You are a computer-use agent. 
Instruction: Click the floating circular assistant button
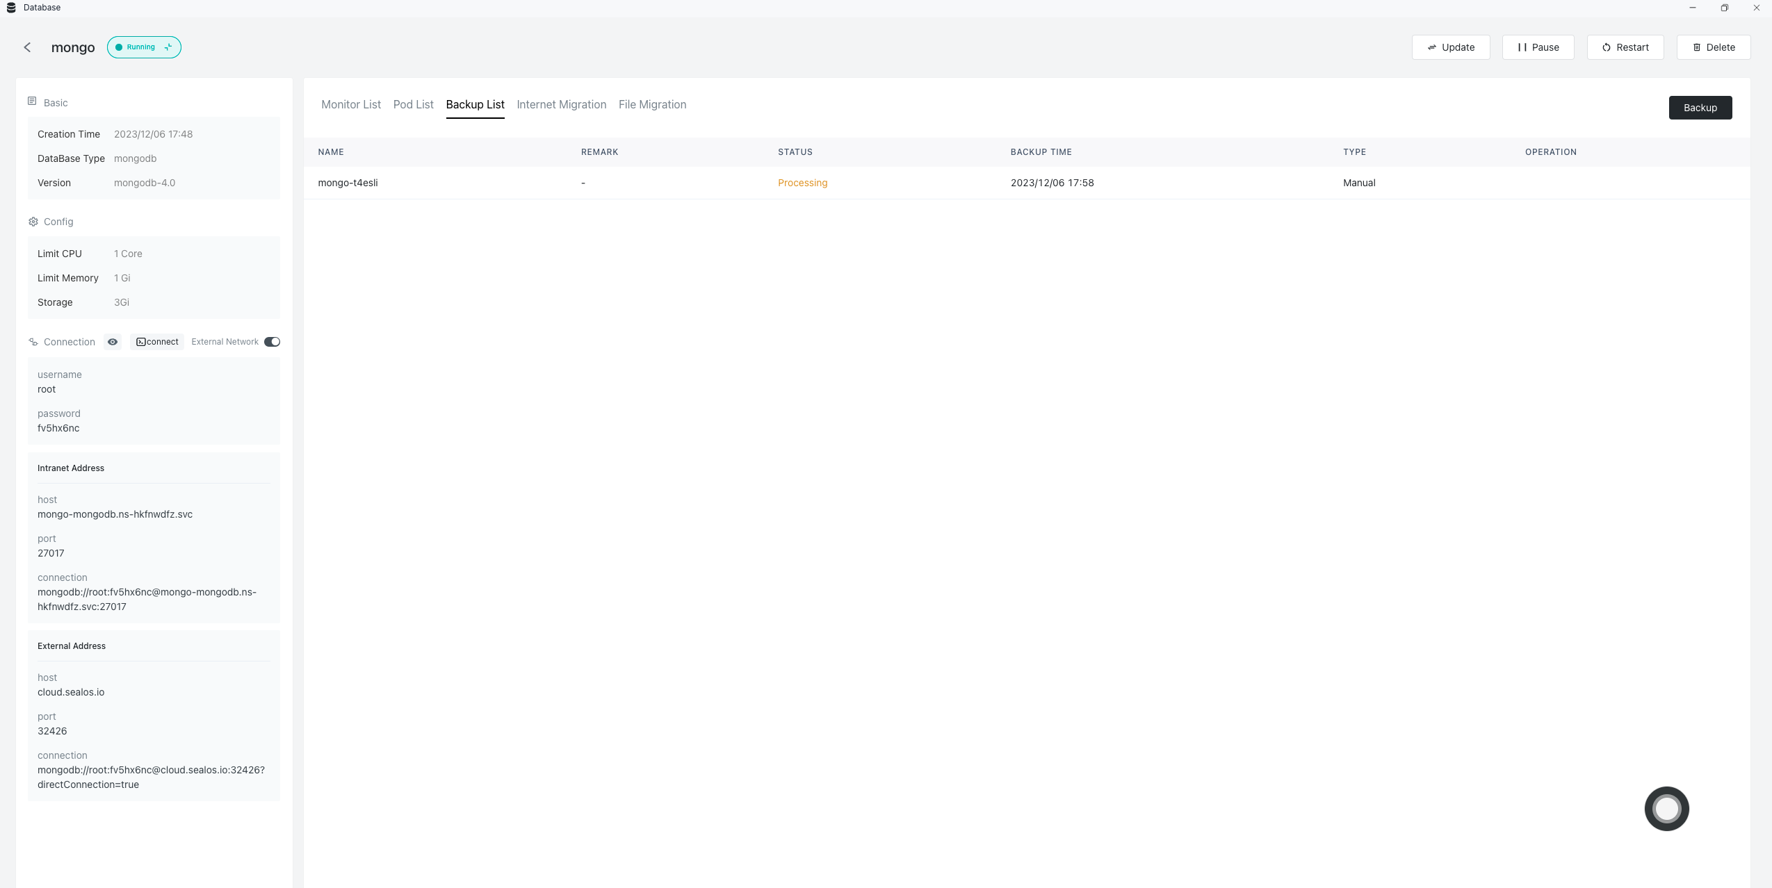point(1666,808)
